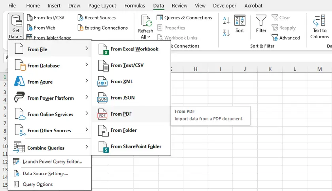The height and width of the screenshot is (191, 332).
Task: Click the Reapply filter button
Action: point(283,28)
